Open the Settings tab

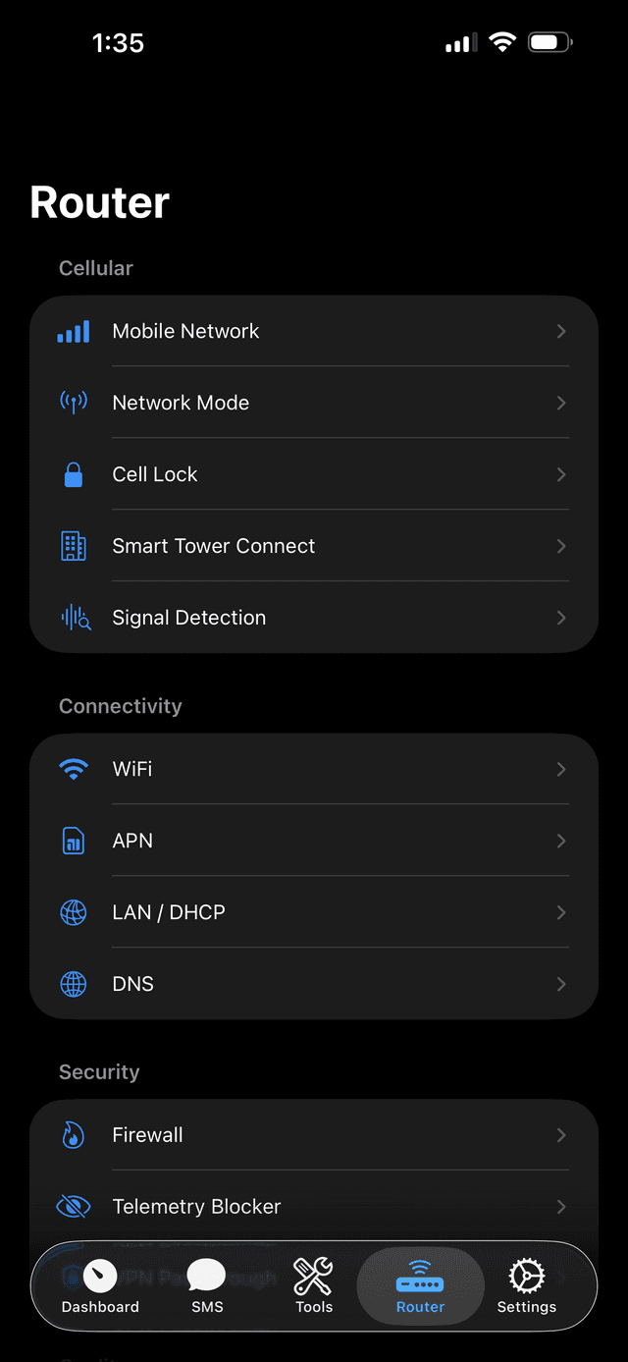click(526, 1286)
